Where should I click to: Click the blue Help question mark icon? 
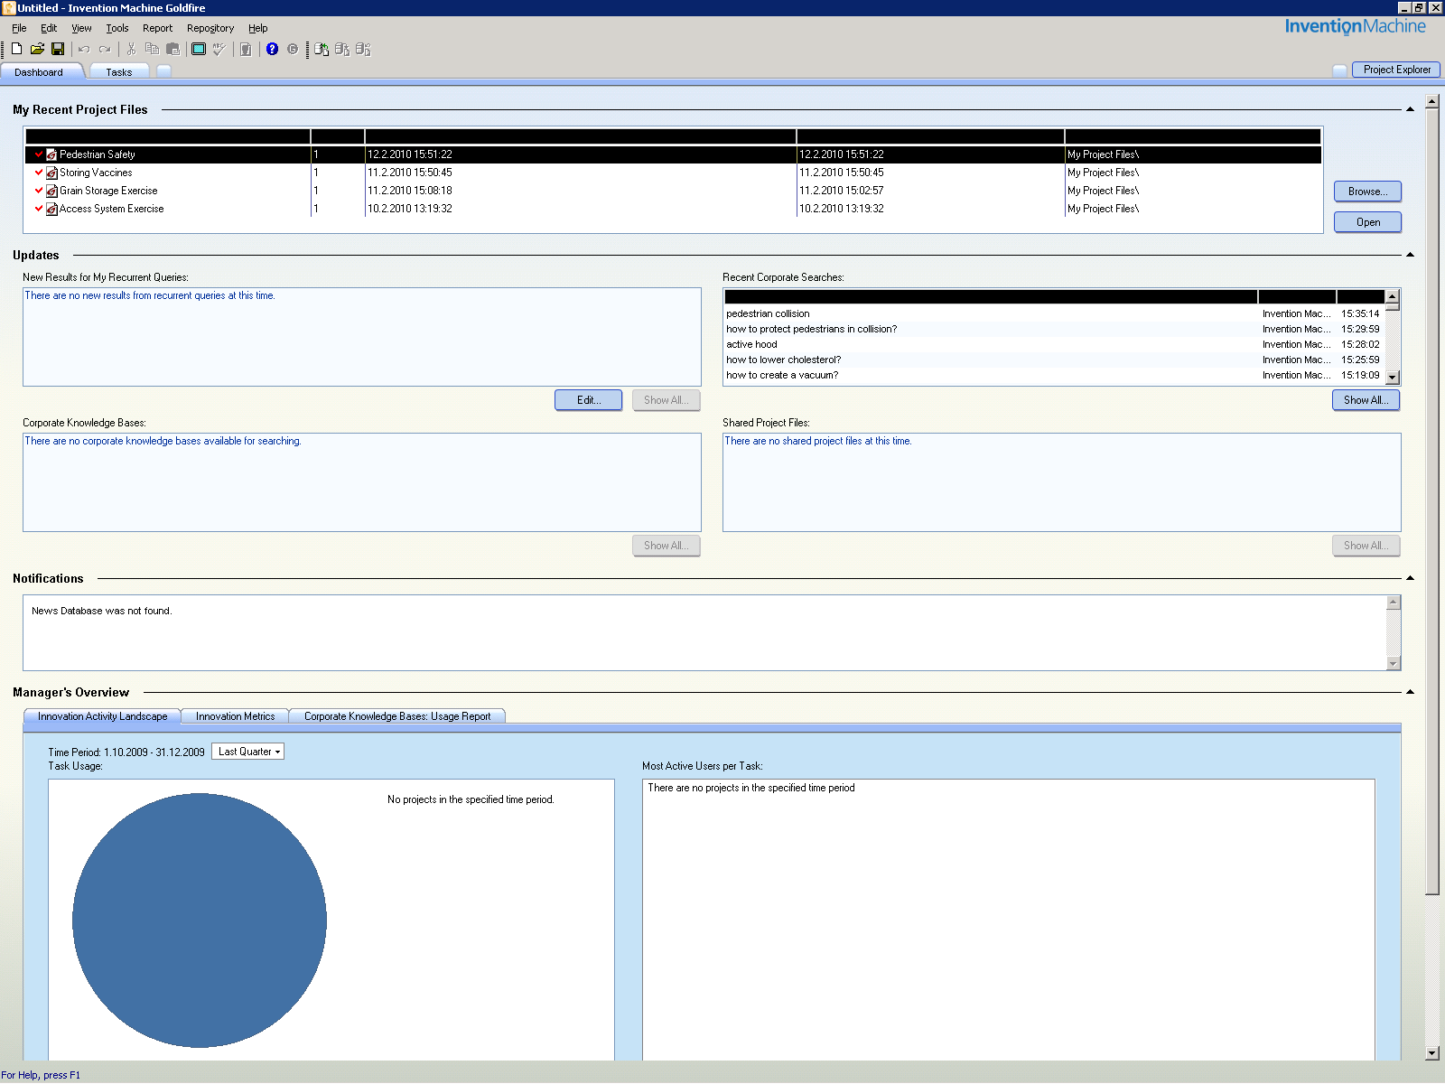(x=272, y=49)
